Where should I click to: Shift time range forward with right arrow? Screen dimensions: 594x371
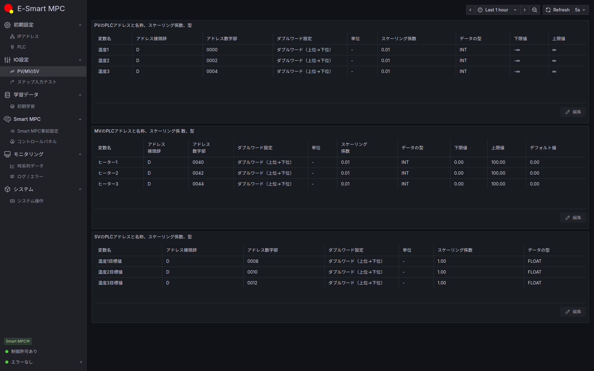tap(525, 10)
